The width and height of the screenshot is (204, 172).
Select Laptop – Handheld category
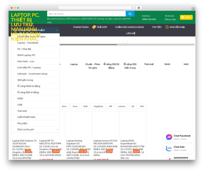pos(35,43)
